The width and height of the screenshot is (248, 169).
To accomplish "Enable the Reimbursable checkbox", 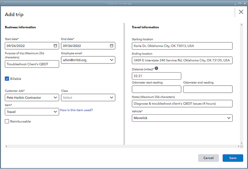I will click(x=7, y=121).
